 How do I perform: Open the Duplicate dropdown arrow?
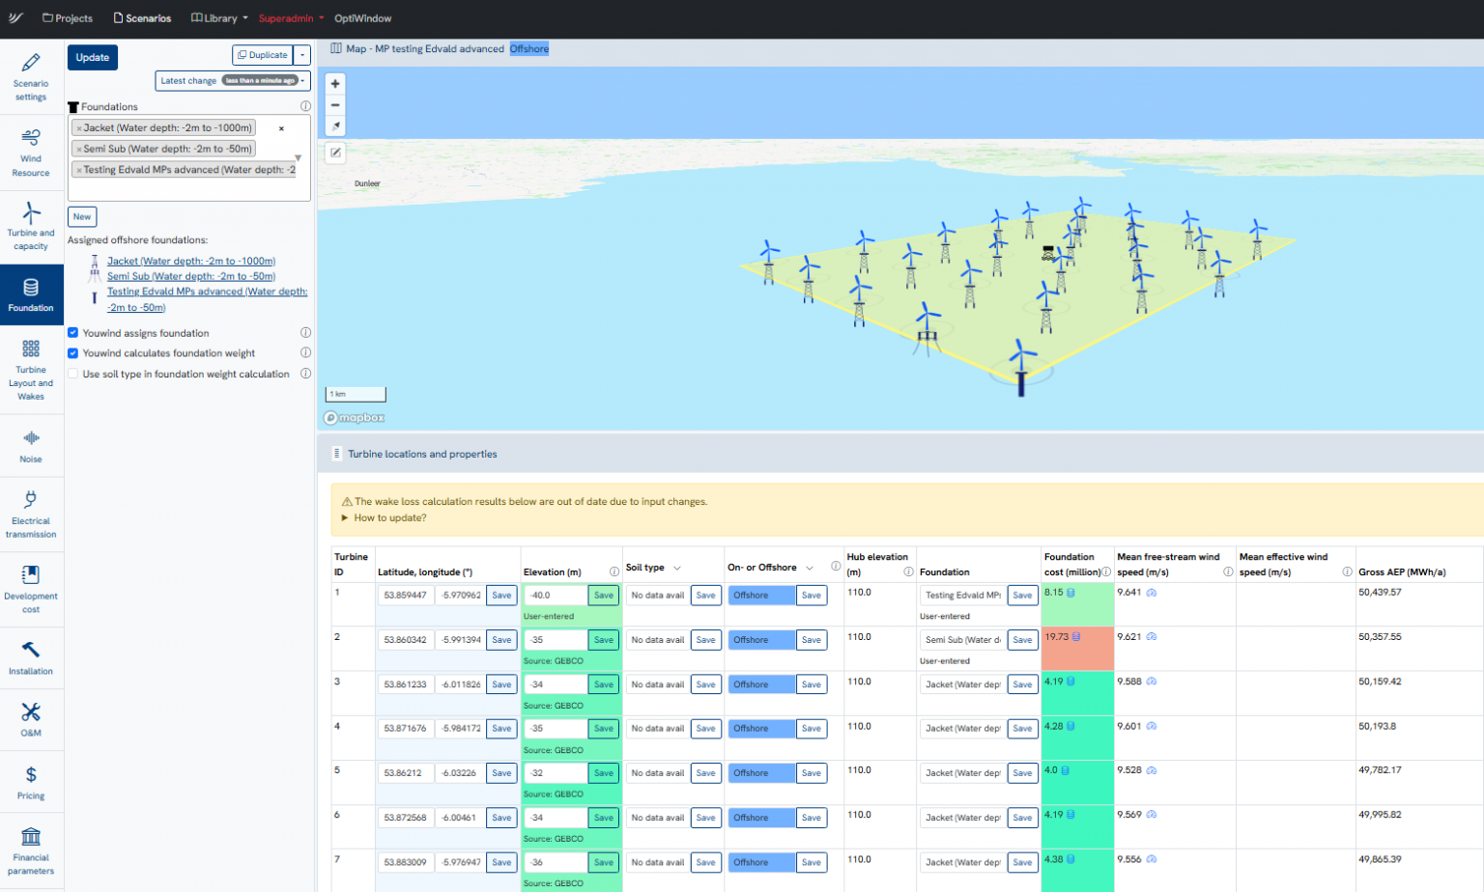coord(302,55)
